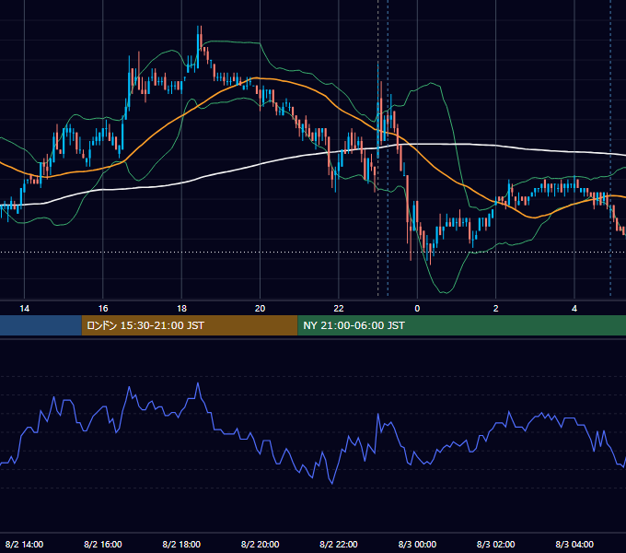Click the 16 hour label on time axis
The image size is (626, 553).
[103, 309]
